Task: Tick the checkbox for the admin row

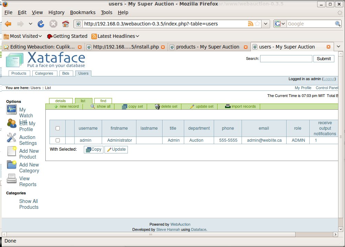Action: [58, 140]
